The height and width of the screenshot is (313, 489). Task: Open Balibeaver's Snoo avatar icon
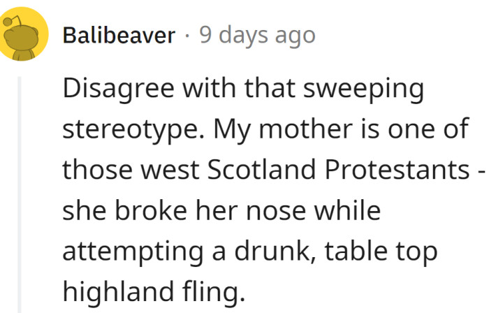pyautogui.click(x=23, y=36)
